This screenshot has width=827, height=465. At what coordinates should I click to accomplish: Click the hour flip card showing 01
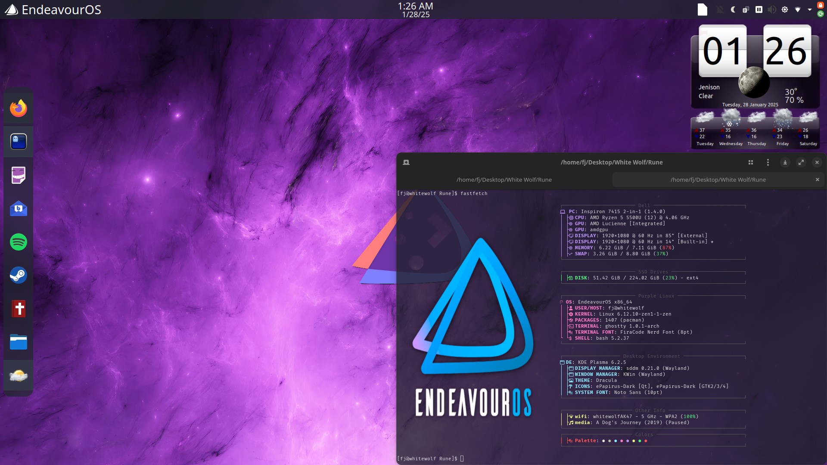point(722,51)
